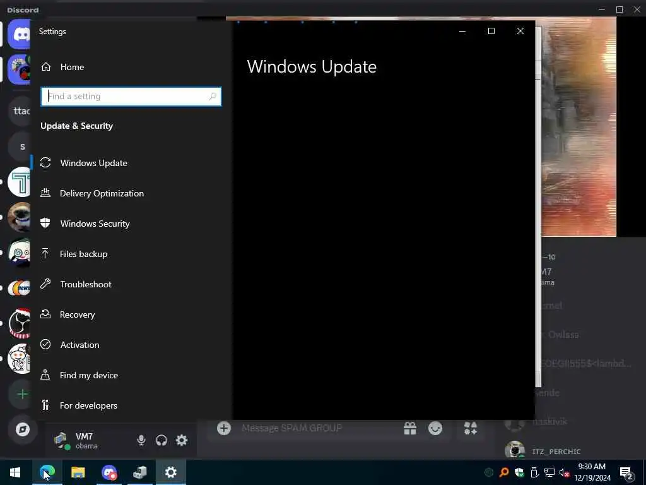Open the OBS-logo server in Discord
Viewport: 646px width, 485px height.
coord(20,323)
